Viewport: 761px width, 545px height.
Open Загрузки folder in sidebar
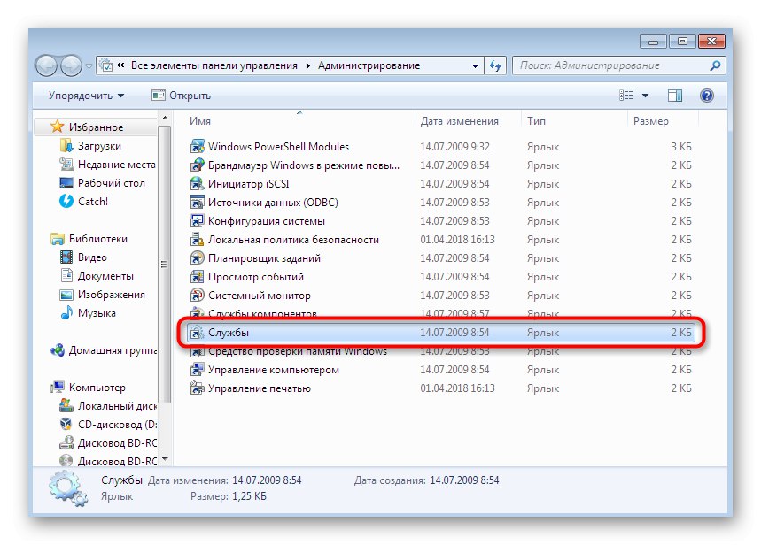click(99, 145)
